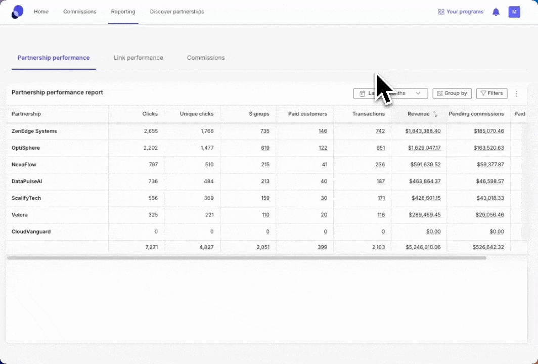Image resolution: width=538 pixels, height=364 pixels.
Task: Click NexaFlow transactions value 236
Action: click(x=380, y=165)
